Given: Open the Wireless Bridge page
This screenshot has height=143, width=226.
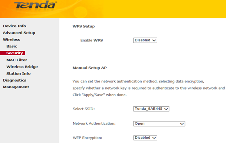Looking at the screenshot, I should tap(22, 67).
